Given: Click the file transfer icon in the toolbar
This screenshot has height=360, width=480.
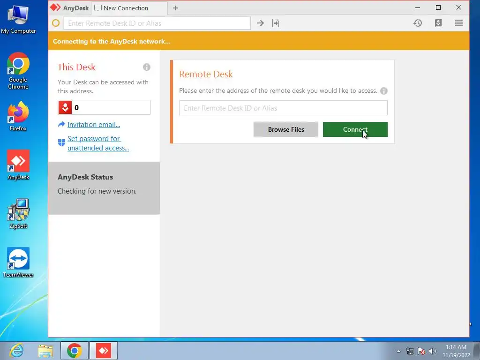Looking at the screenshot, I should 276,23.
